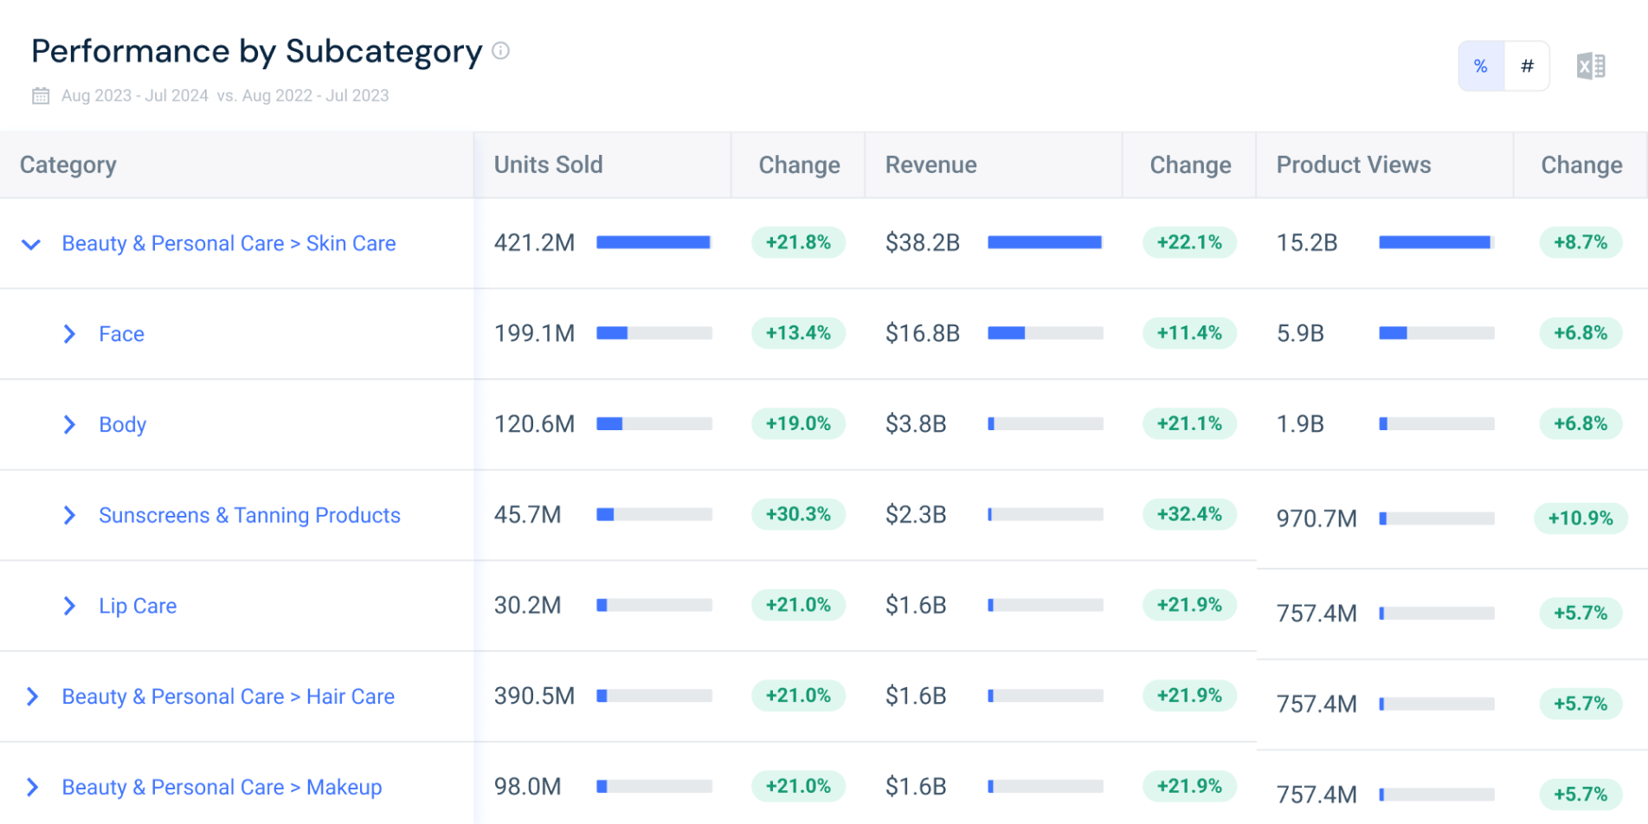Expand Sunscreens & Tanning Products row
The width and height of the screenshot is (1648, 824).
coord(69,516)
